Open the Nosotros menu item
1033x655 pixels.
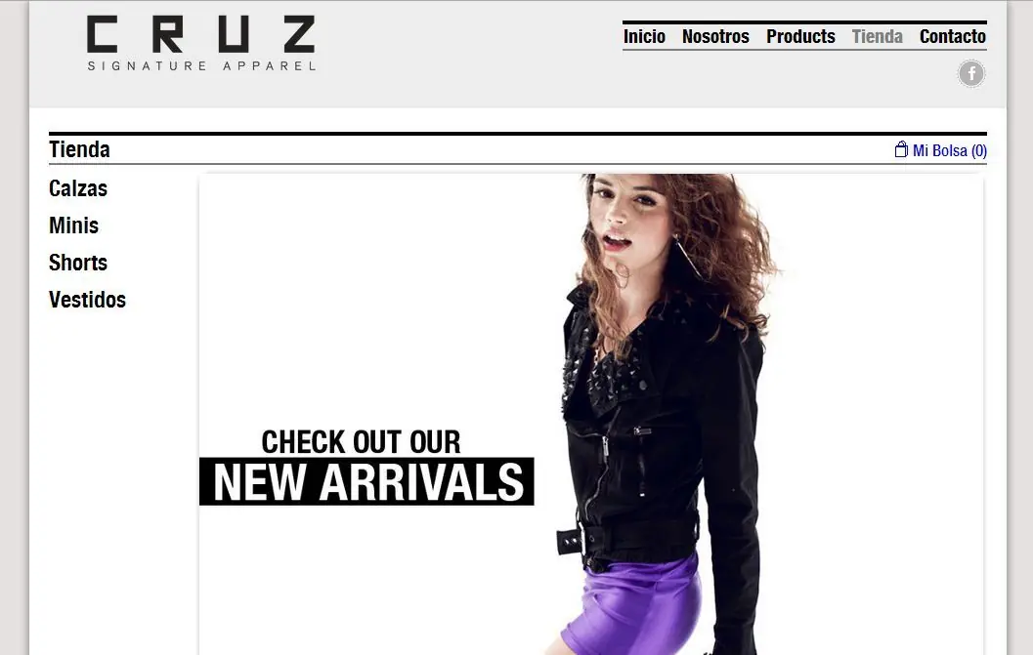pos(715,36)
